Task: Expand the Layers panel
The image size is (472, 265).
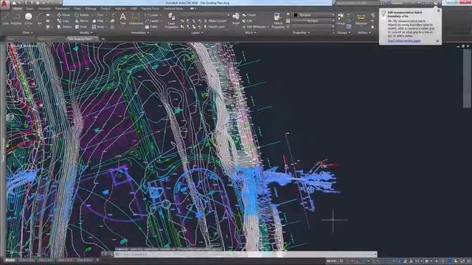Action: pyautogui.click(x=197, y=32)
